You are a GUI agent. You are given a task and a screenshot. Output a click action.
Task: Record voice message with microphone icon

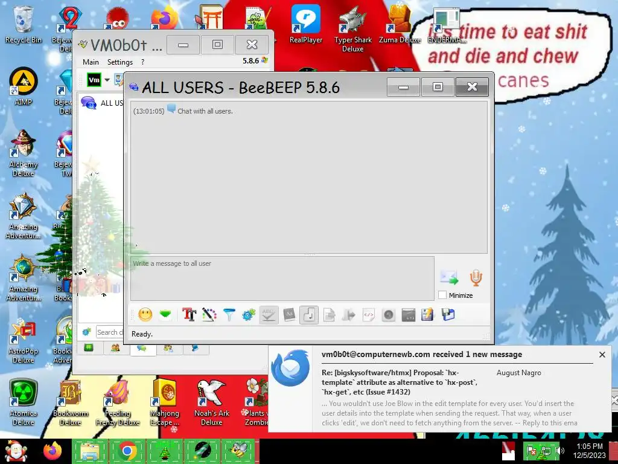click(x=476, y=277)
